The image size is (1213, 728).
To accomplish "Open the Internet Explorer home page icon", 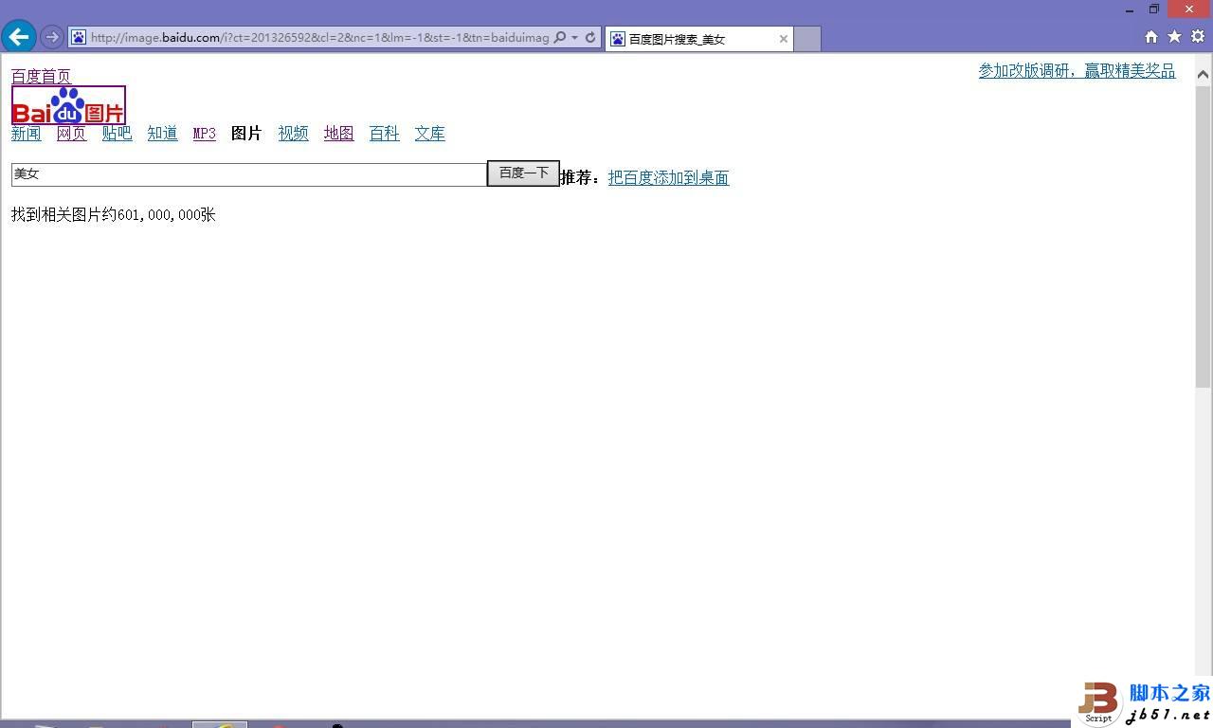I will [1150, 36].
